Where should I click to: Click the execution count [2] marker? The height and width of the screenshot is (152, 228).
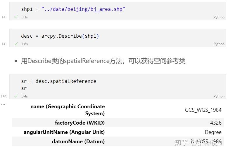pyautogui.click(x=4, y=17)
